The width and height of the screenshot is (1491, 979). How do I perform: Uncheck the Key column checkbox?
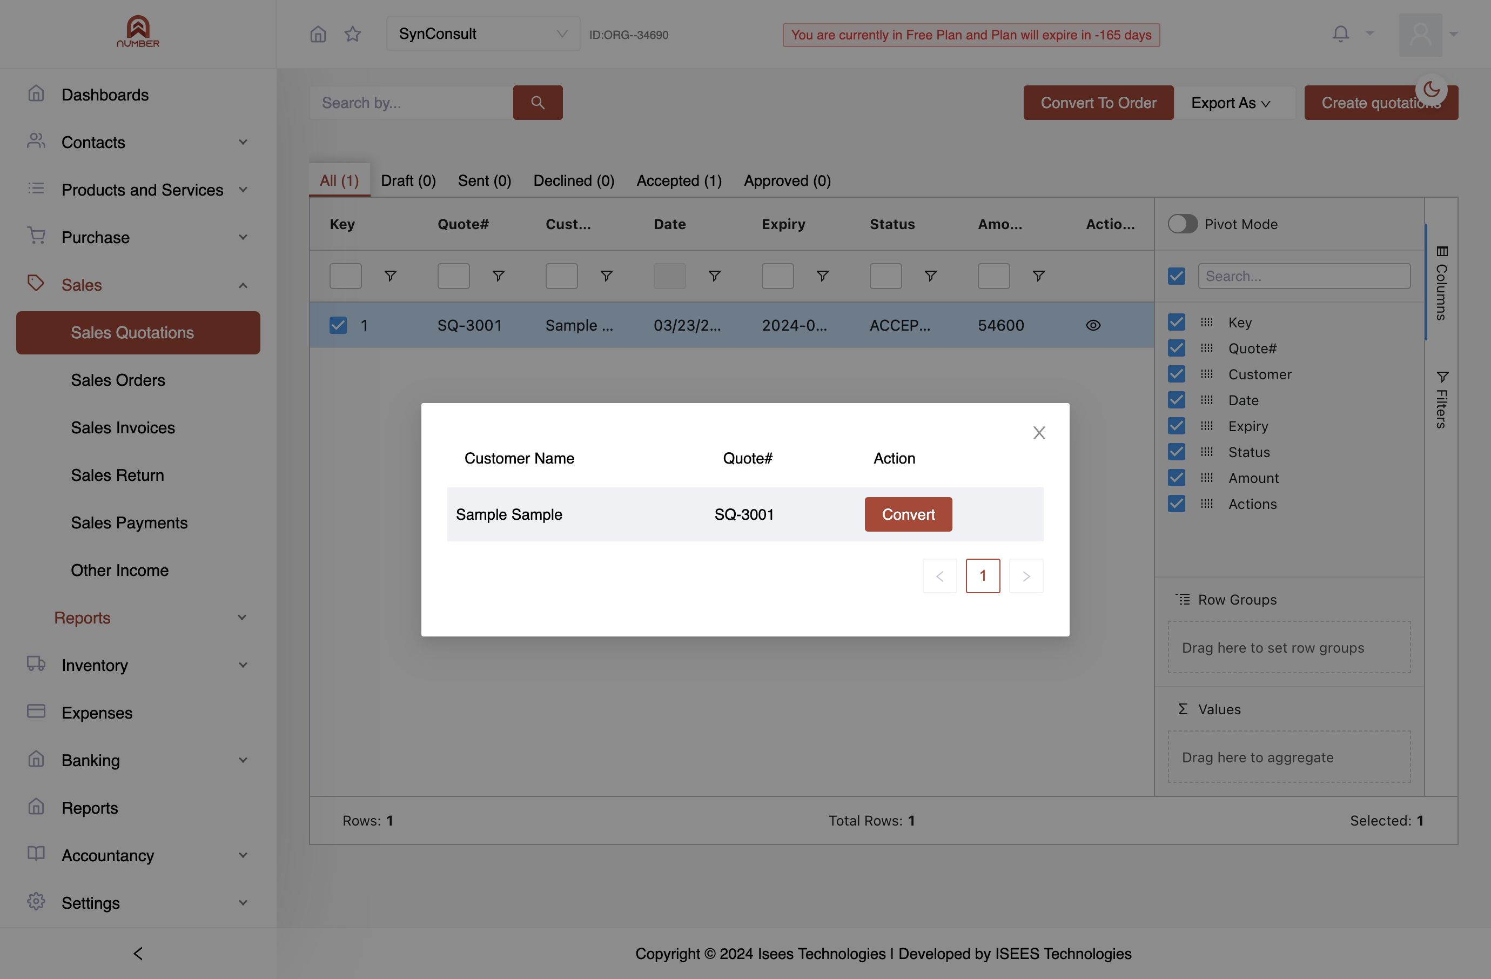click(x=1176, y=322)
